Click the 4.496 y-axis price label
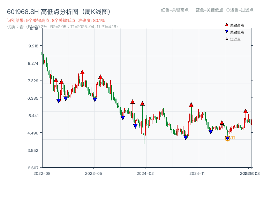279x209 pixels. [33, 133]
